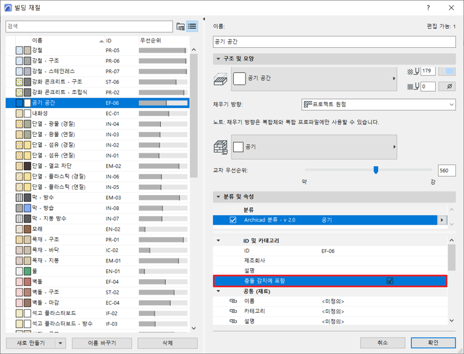Viewport: 464px width, 354px height.
Task: Click background pen number field 0
Action: [x=428, y=87]
